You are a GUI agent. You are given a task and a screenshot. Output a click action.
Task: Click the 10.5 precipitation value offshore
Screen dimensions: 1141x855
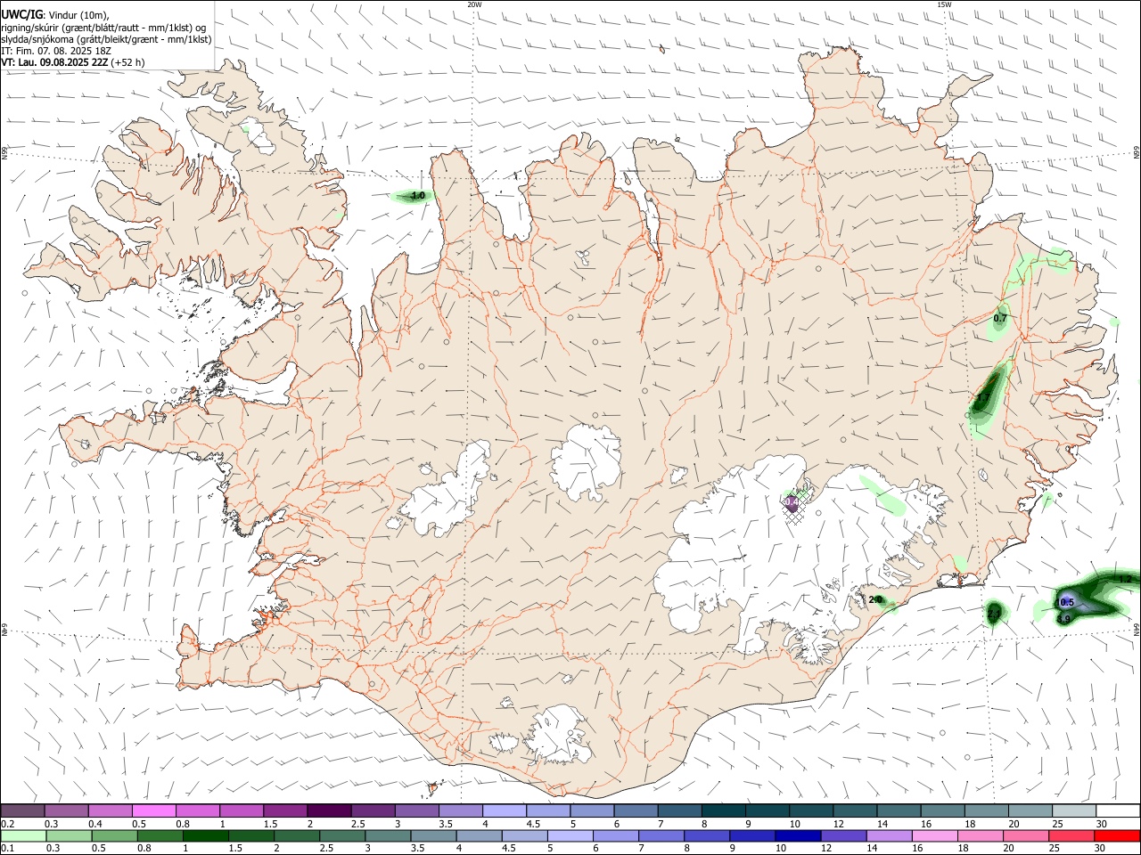(x=1064, y=603)
